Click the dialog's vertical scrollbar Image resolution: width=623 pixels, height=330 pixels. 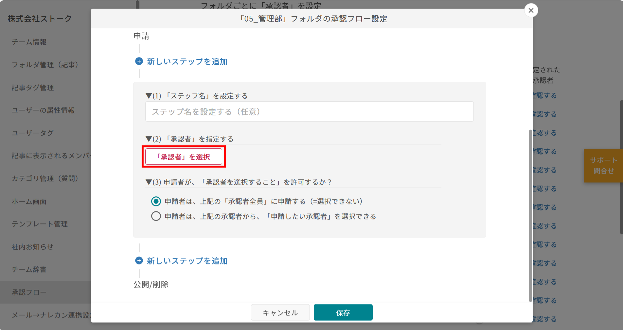click(x=530, y=216)
